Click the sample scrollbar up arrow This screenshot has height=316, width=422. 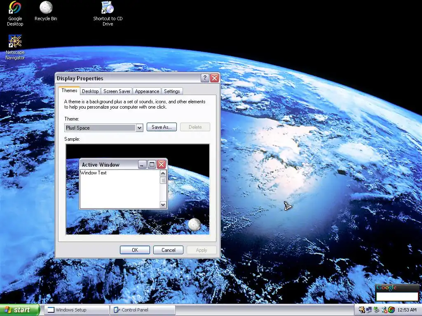pyautogui.click(x=163, y=173)
